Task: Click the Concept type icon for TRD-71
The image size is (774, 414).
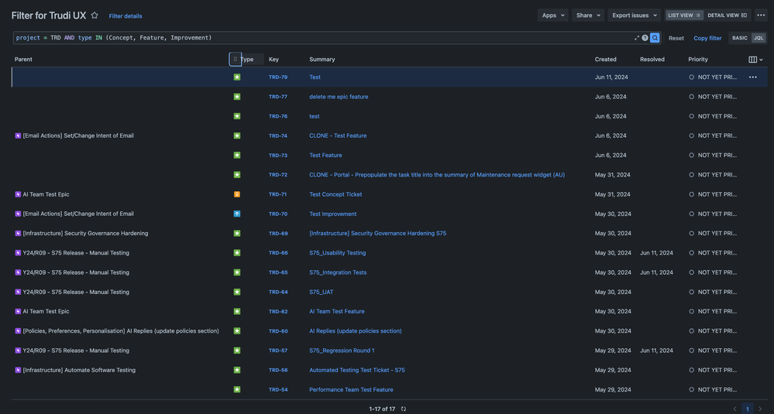Action: [x=237, y=194]
